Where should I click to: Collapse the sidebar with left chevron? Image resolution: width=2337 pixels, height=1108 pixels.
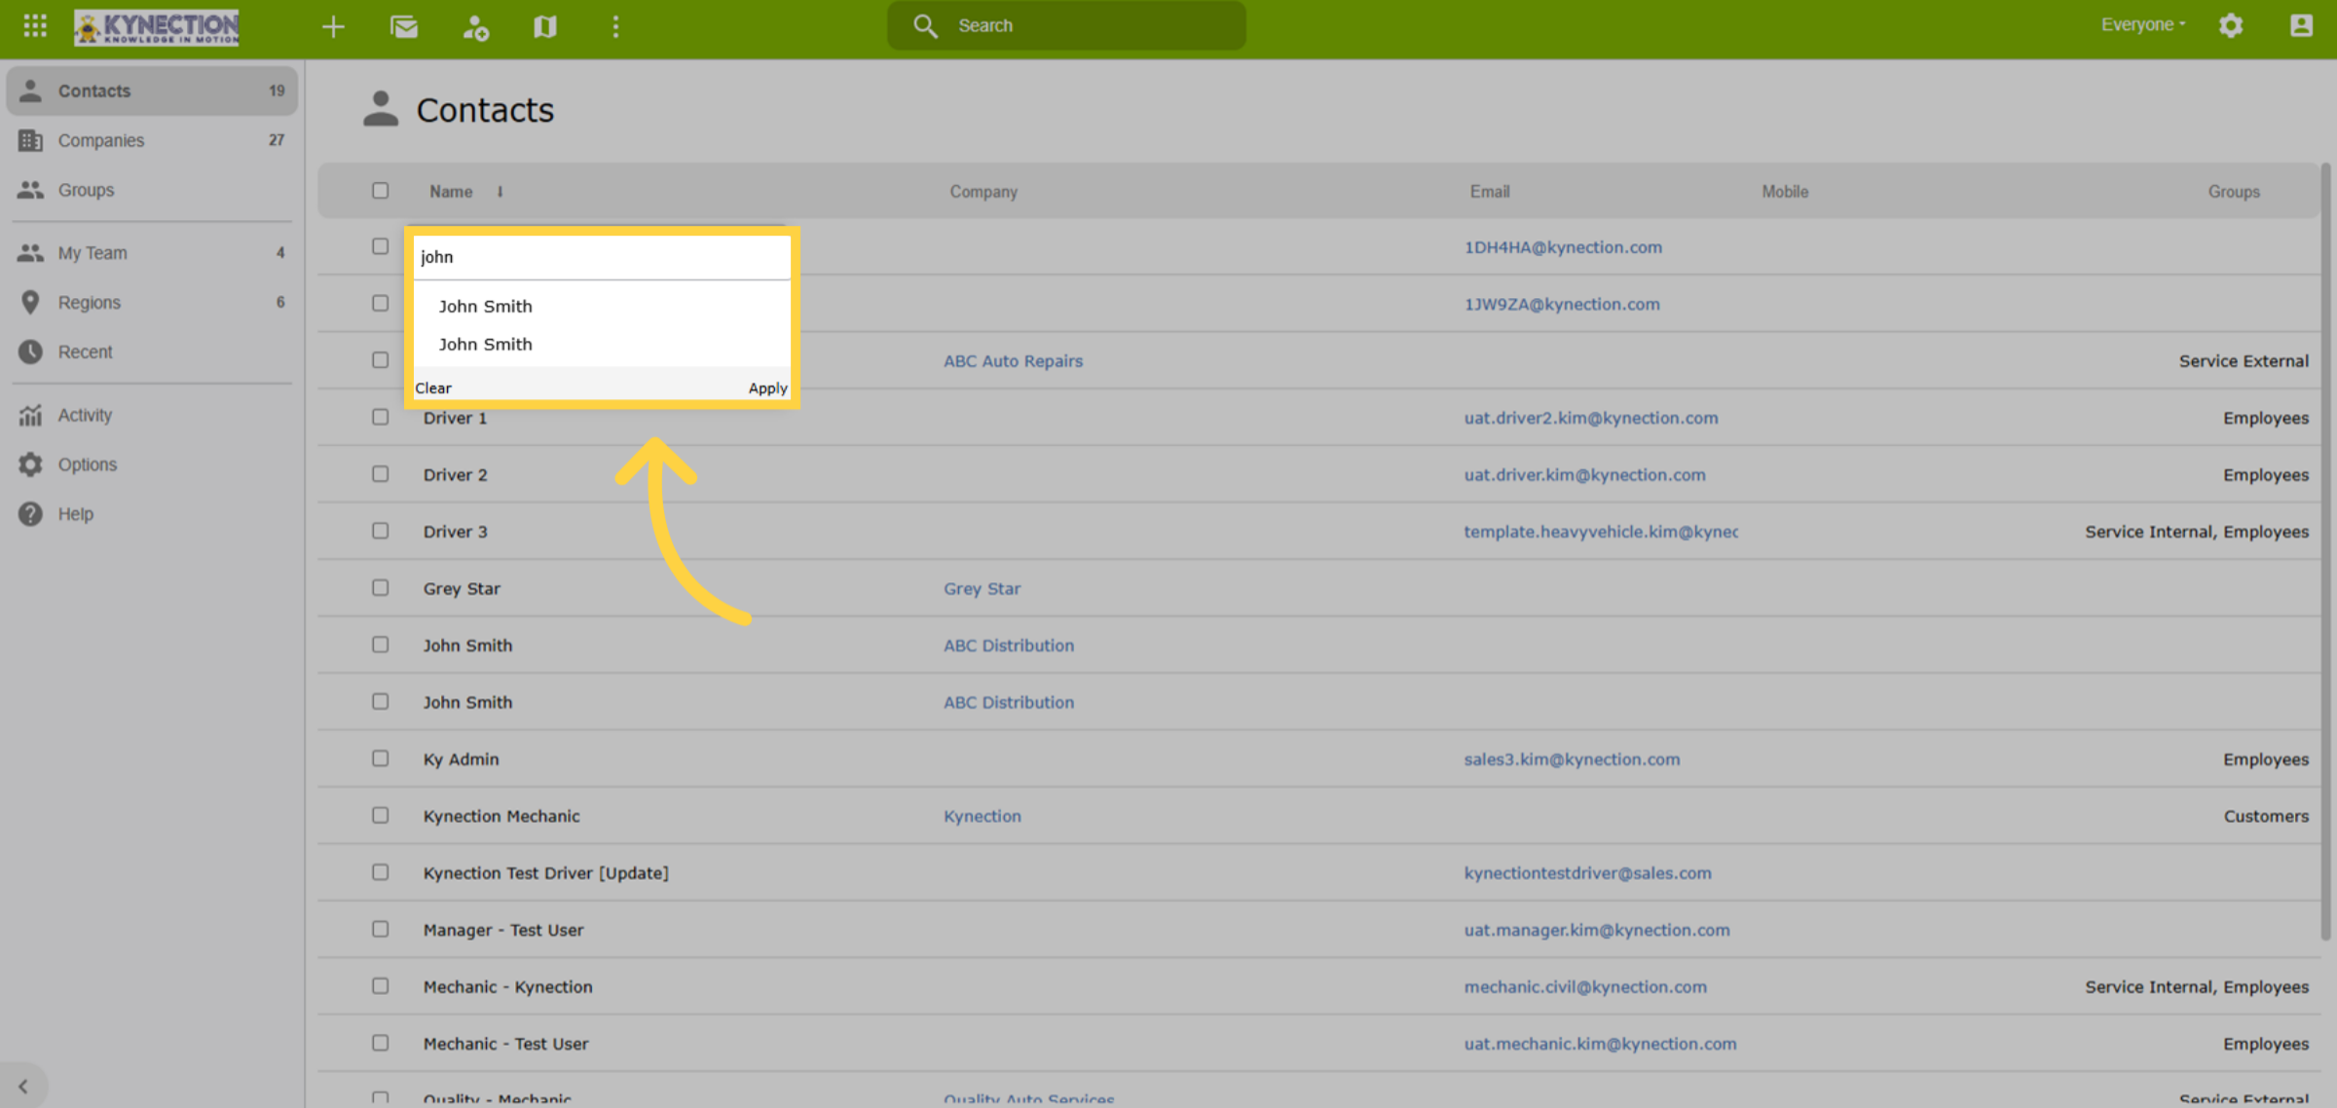23,1086
